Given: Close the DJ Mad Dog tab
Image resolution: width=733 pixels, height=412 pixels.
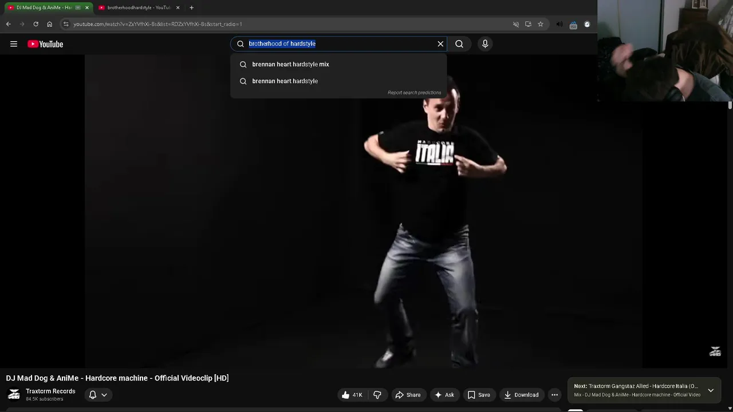Looking at the screenshot, I should point(87,7).
